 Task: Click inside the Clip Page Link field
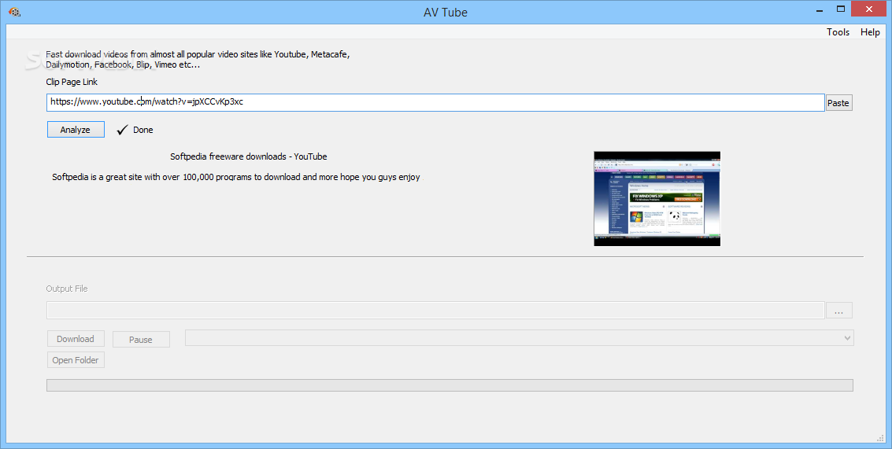tap(435, 102)
